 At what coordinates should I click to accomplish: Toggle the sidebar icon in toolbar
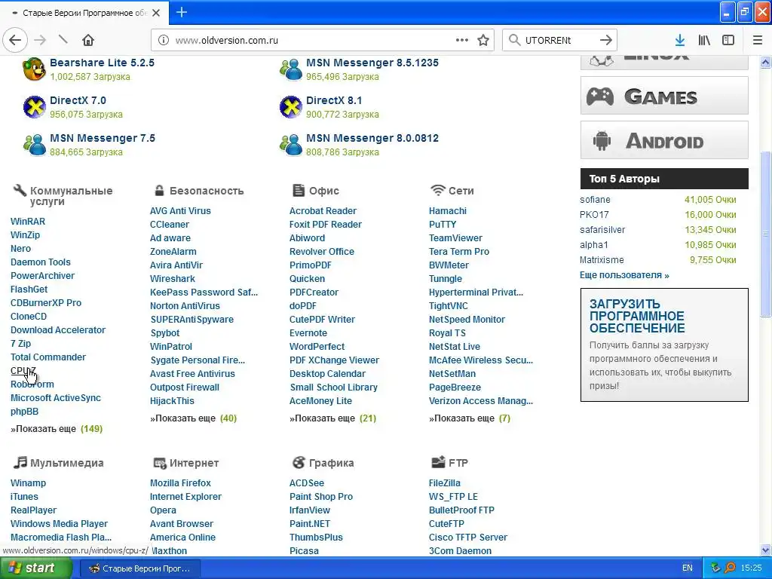(728, 40)
